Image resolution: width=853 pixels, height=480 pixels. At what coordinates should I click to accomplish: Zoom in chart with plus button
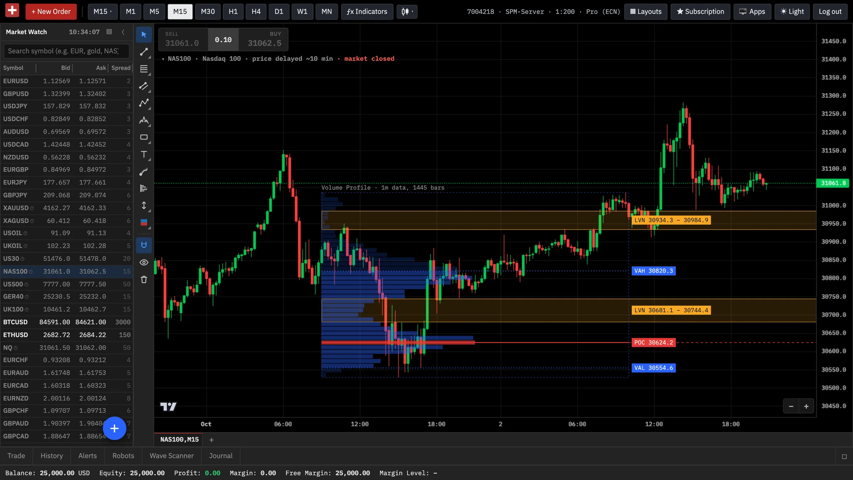806,406
